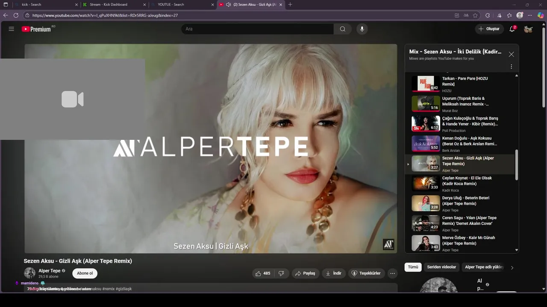This screenshot has width=547, height=307.
Task: Open Alper Tepe channel avatar
Action: pyautogui.click(x=29, y=273)
